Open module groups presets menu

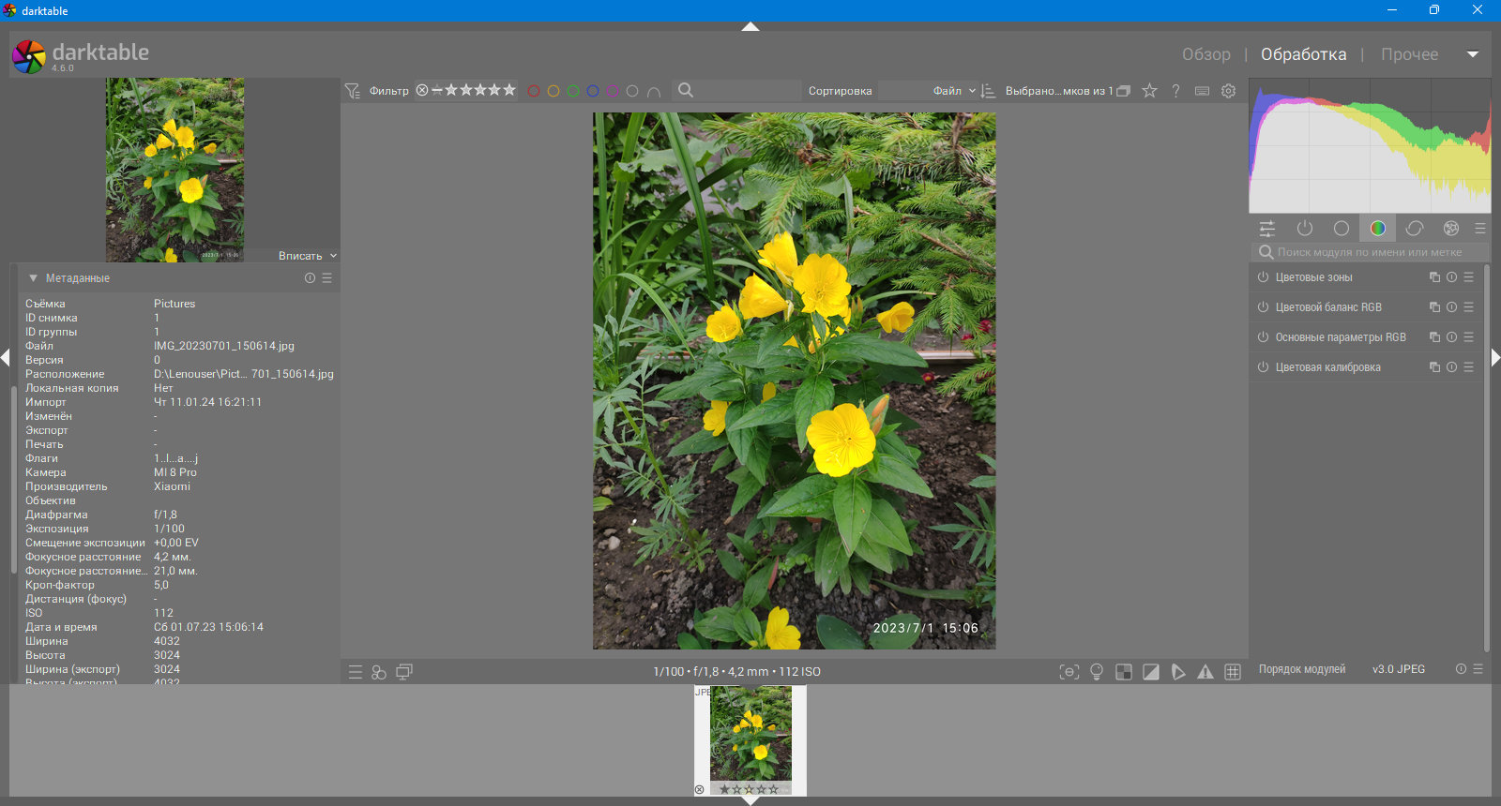click(x=1480, y=229)
